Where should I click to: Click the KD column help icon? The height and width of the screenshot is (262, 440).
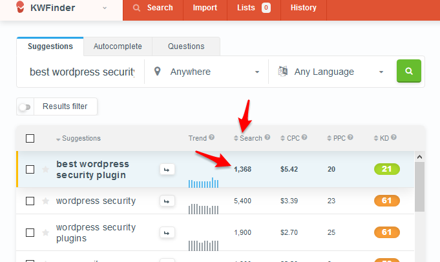[393, 137]
